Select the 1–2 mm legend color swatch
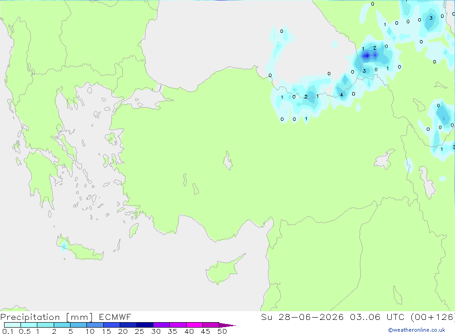 click(x=45, y=325)
